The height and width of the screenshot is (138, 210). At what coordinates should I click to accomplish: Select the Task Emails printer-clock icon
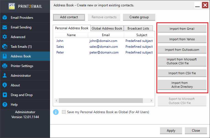click(5, 47)
